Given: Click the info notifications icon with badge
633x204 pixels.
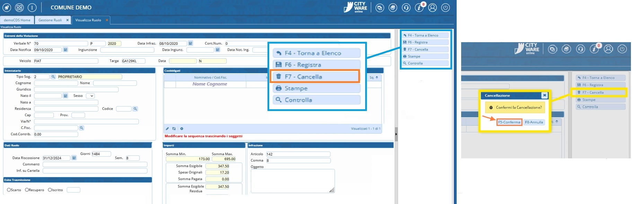Looking at the screenshot, I should 419,8.
